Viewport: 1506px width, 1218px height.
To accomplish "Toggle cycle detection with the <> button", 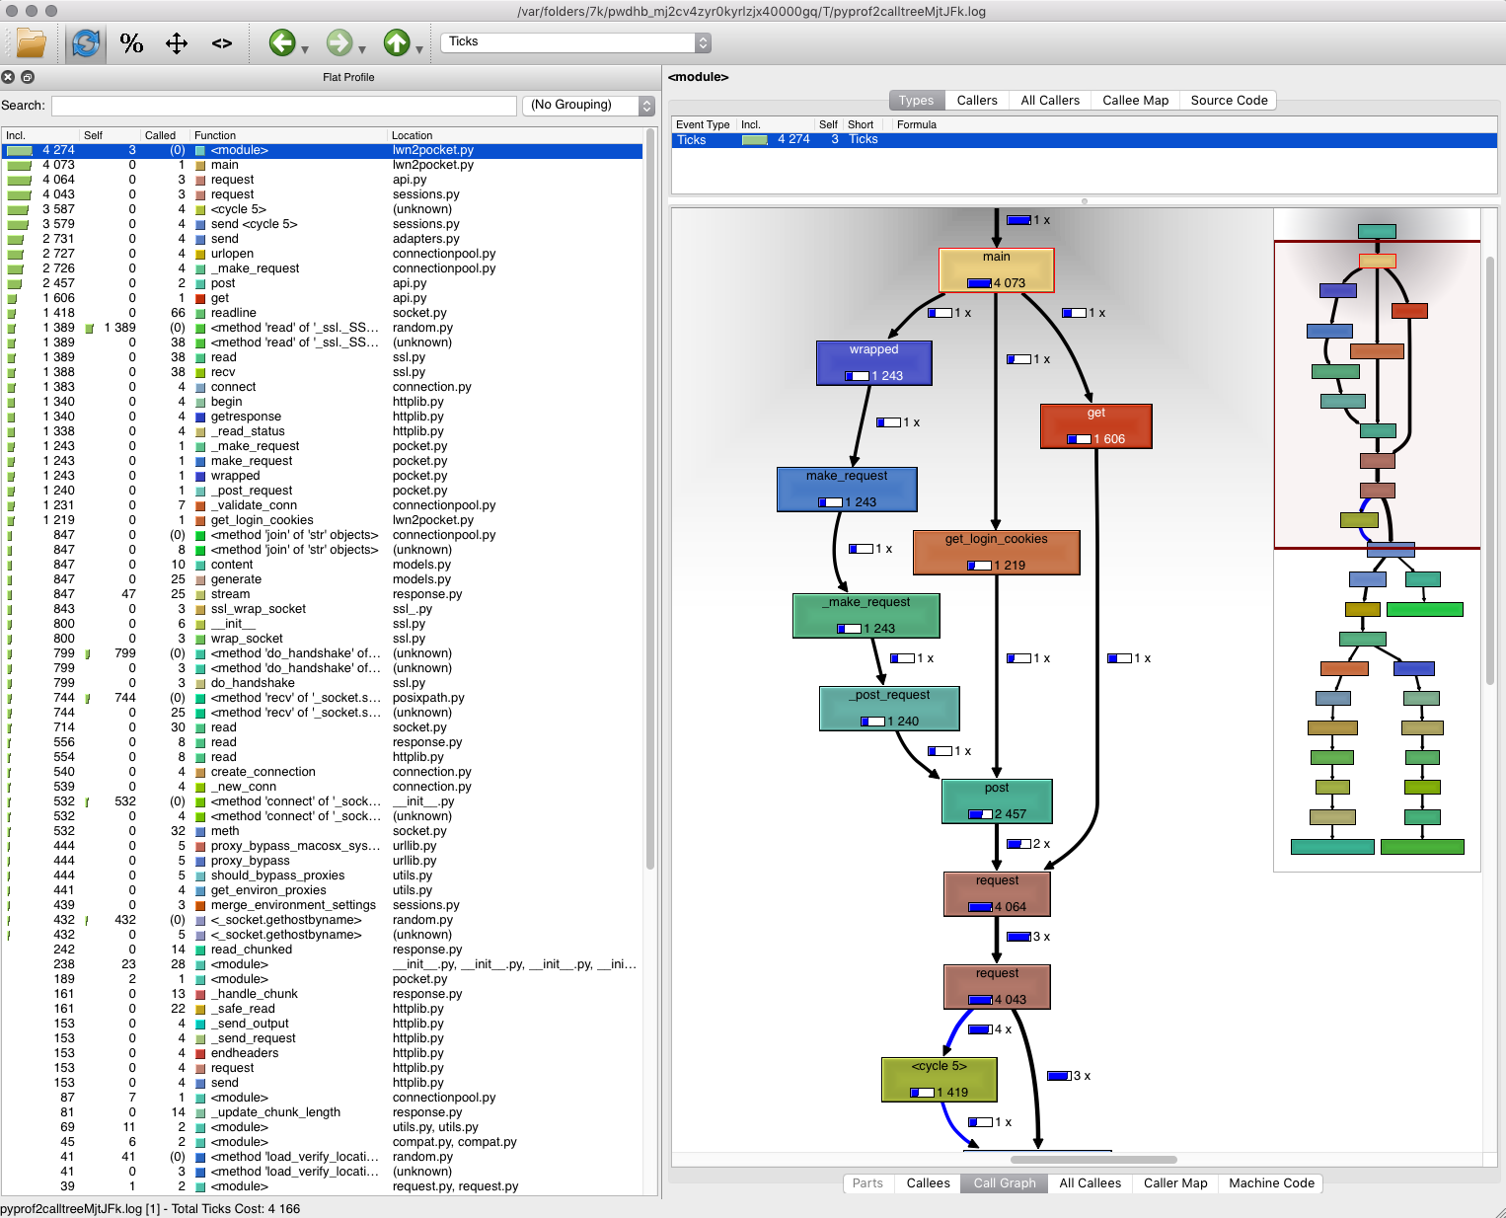I will pyautogui.click(x=222, y=42).
